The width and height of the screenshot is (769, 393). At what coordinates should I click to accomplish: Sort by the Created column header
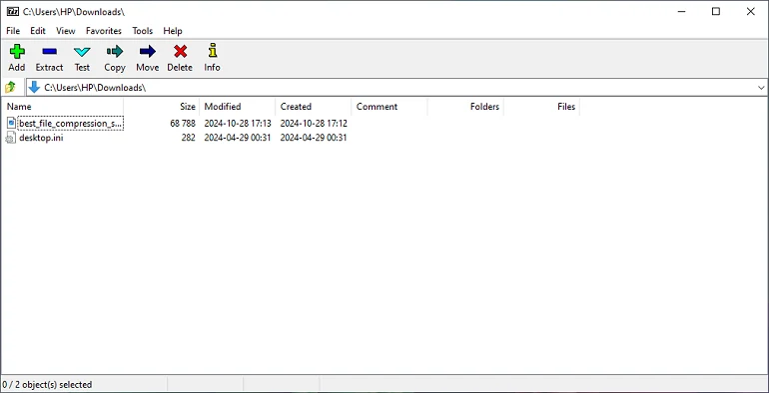coord(314,107)
